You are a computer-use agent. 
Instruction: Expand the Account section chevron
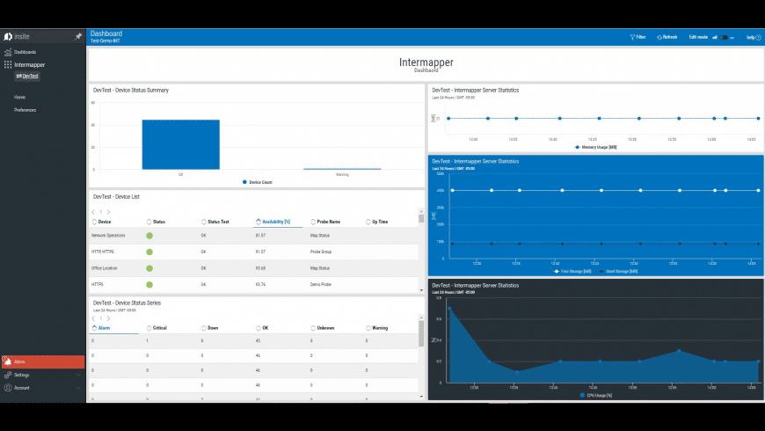pos(78,388)
